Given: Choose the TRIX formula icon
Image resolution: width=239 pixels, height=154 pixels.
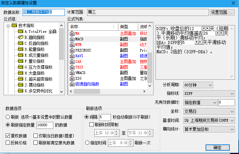Looking at the screenshot, I should (72, 67).
